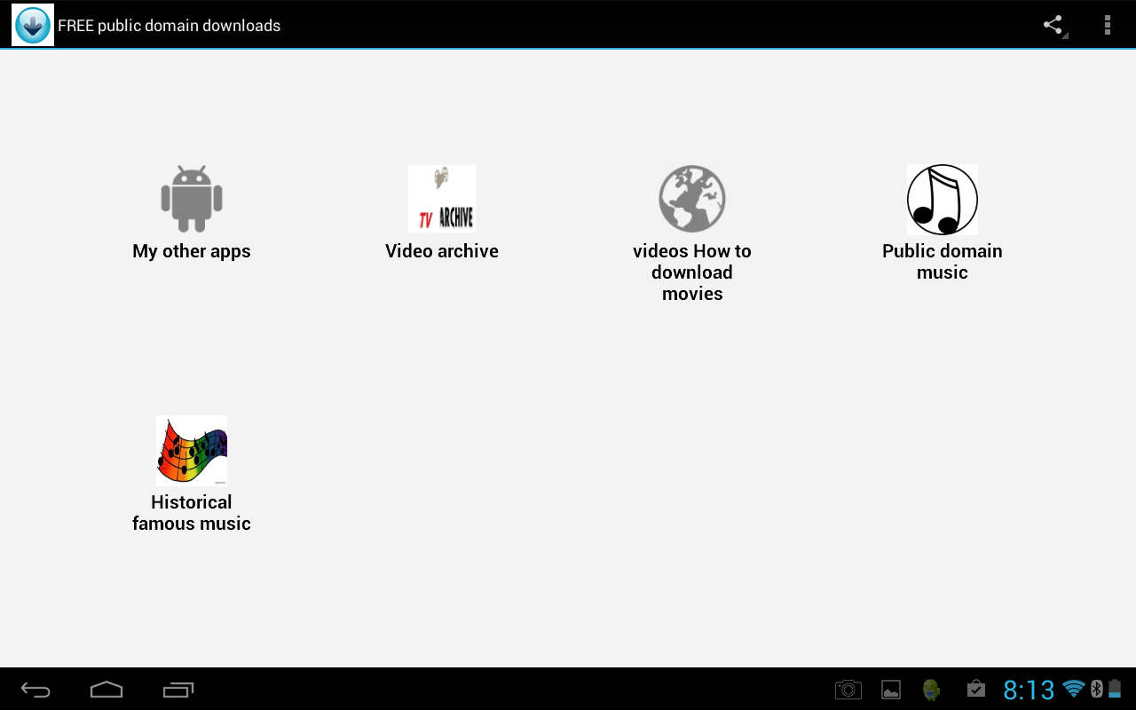This screenshot has height=710, width=1136.
Task: Tap the camera screenshot notification icon
Action: 848,690
